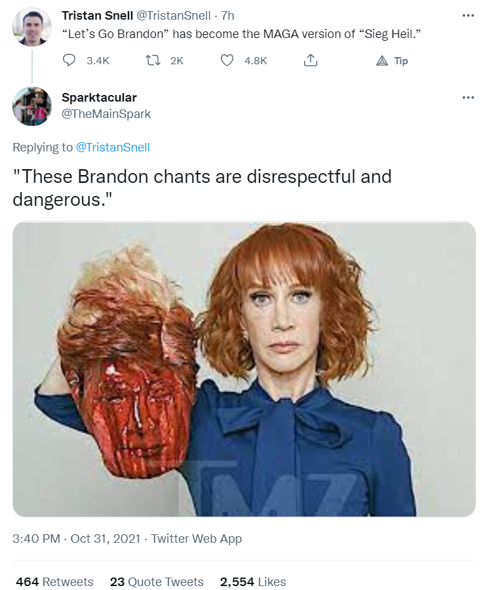View the 464 Retweets list
This screenshot has height=590, width=487.
click(54, 581)
